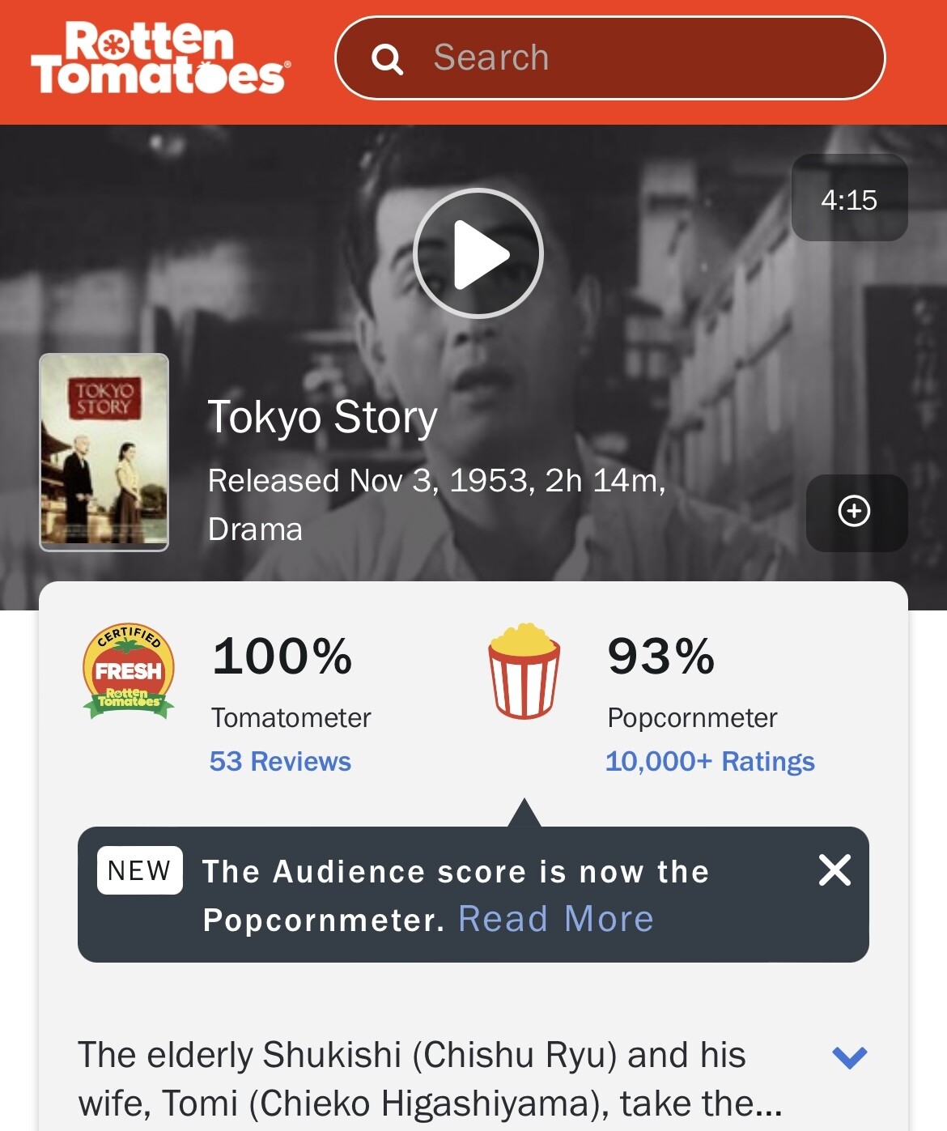The image size is (947, 1131).
Task: Open the 10,000+ Ratings link
Action: coord(710,761)
